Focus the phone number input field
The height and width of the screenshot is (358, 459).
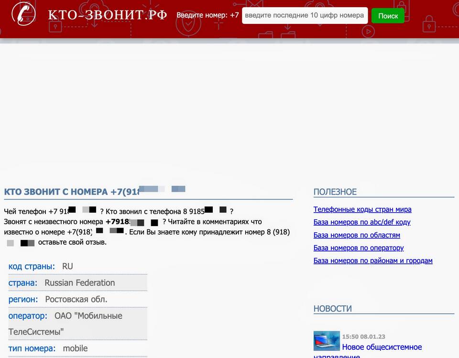[305, 15]
